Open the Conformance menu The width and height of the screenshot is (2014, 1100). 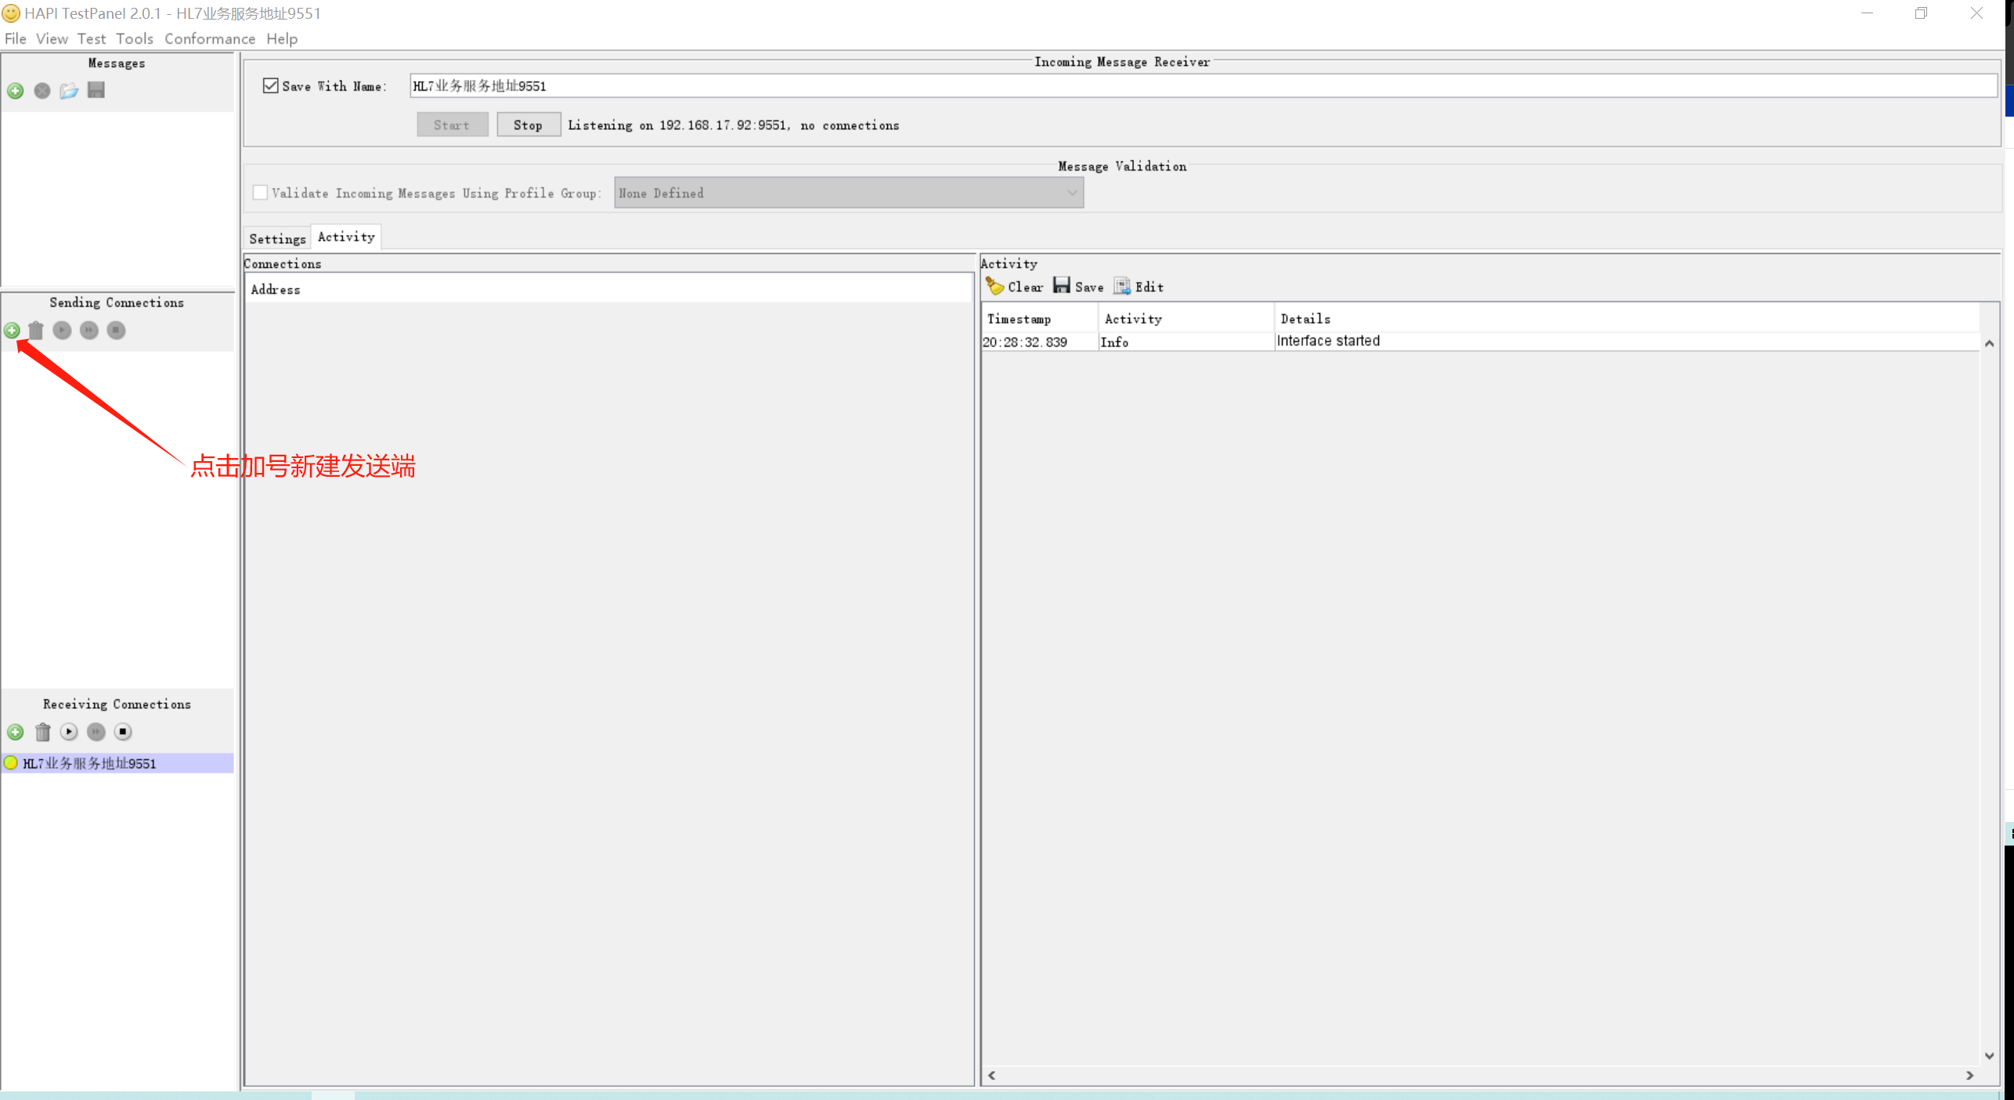point(209,38)
